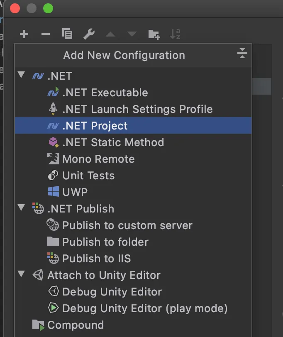Click the collapse-all icon beside Add New Configuration
The height and width of the screenshot is (337, 283).
(x=242, y=53)
